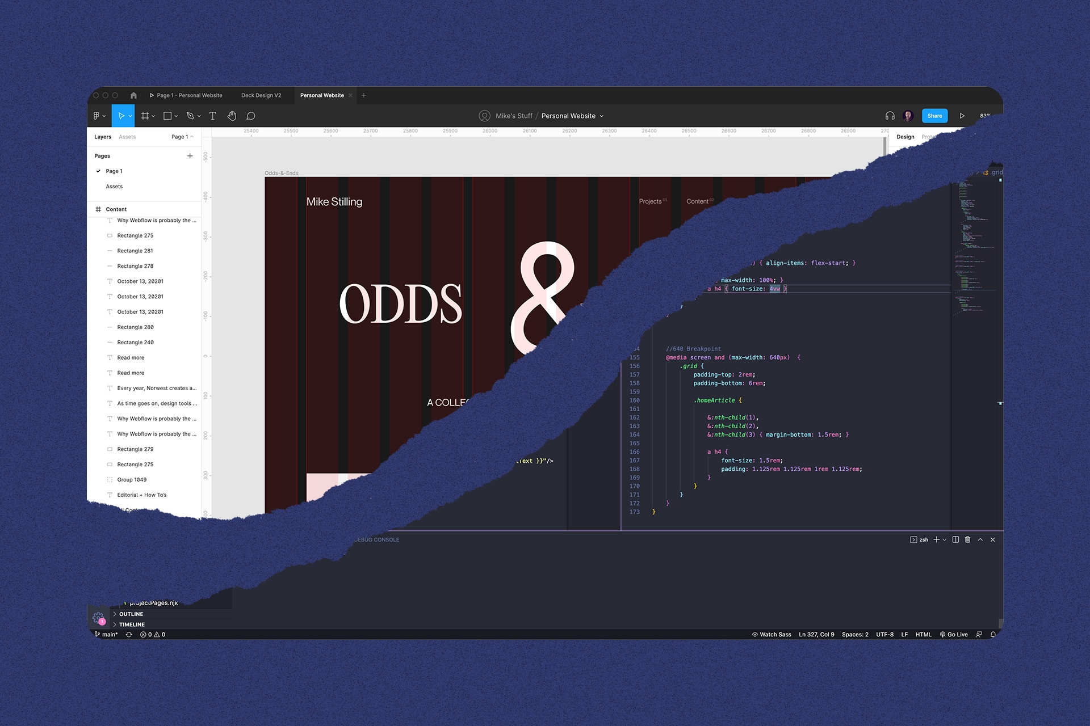Click the Share button in toolbar
Viewport: 1090px width, 726px height.
click(935, 115)
